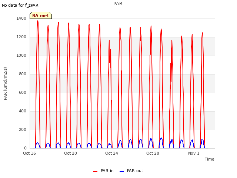Click the 0 y-axis tick label

(25, 148)
